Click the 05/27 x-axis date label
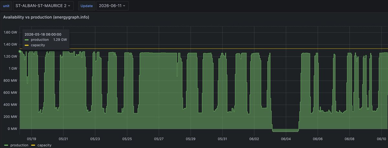The image size is (388, 148). click(159, 139)
